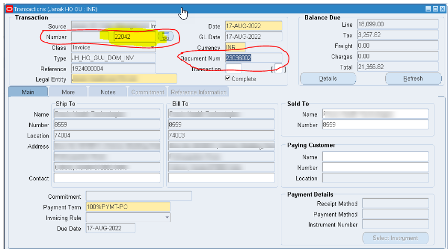Click the Details button

point(328,78)
